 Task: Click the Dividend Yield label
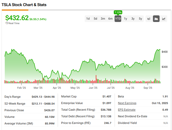[127, 123]
